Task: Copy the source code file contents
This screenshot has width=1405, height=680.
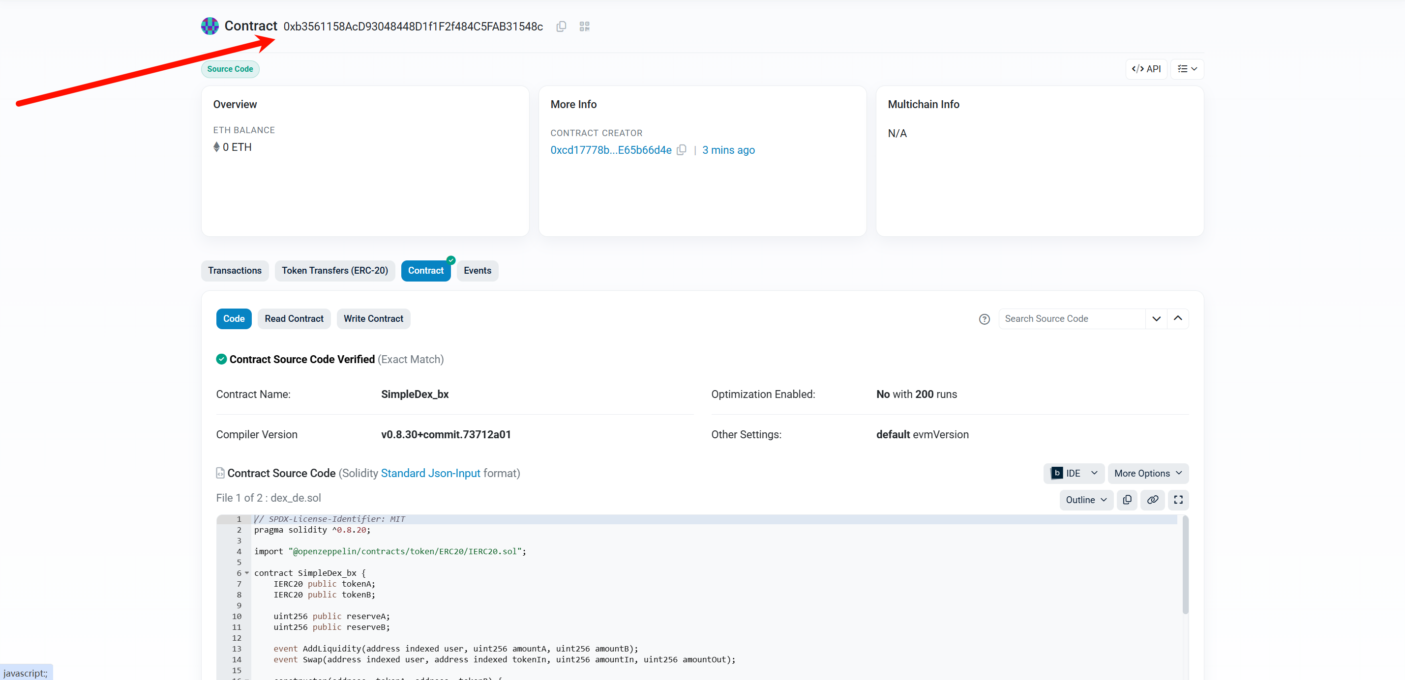Action: 1127,500
